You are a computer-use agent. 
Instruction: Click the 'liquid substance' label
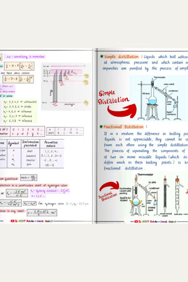click(x=171, y=113)
